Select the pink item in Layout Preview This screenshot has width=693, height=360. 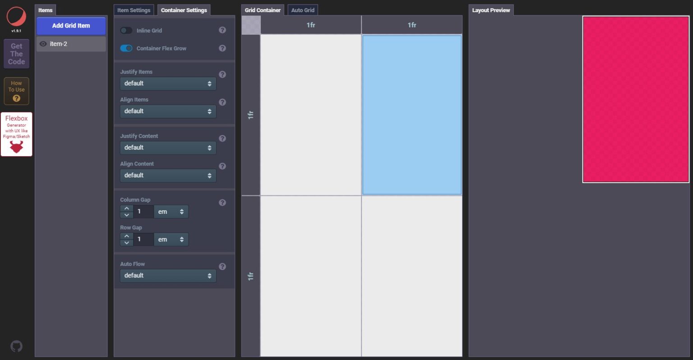(x=635, y=99)
